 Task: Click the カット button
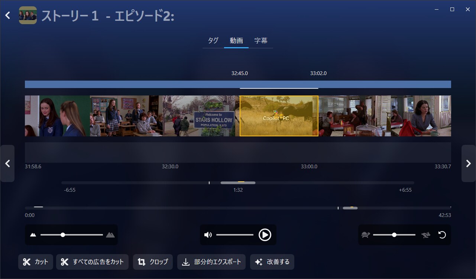36,262
